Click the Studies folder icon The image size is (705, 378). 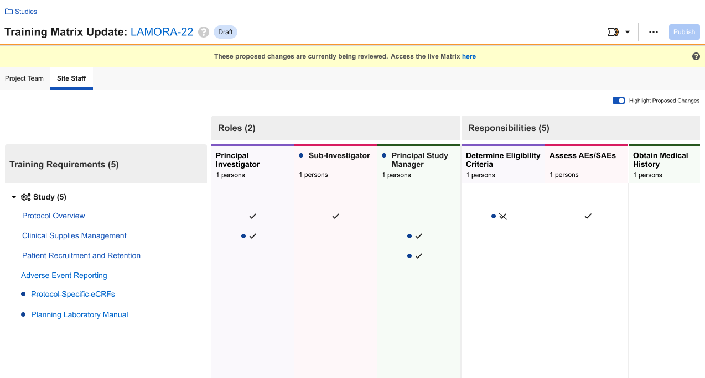click(9, 12)
